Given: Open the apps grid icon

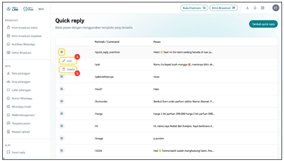Looking at the screenshot, I should coord(263,8).
